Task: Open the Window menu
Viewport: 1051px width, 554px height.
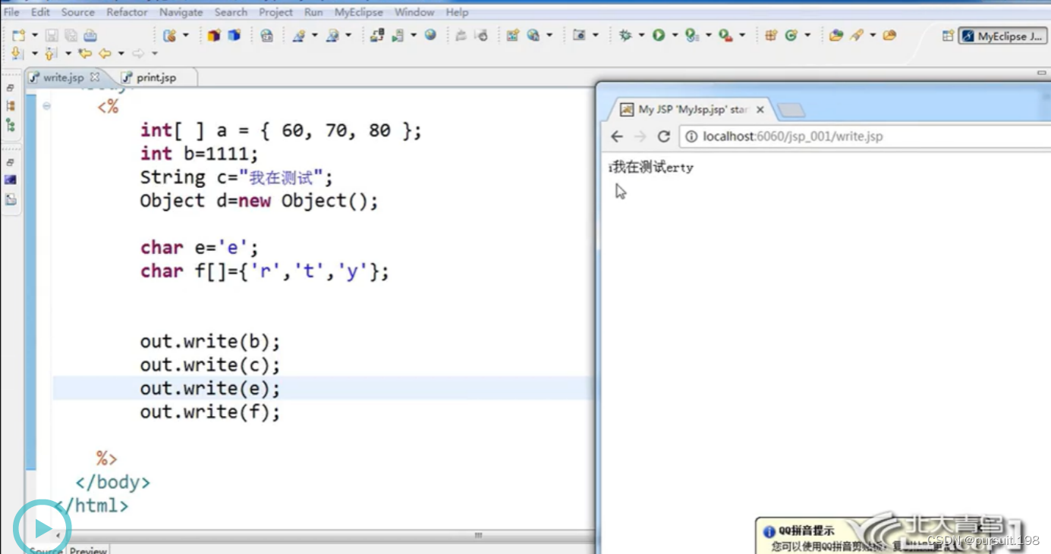Action: coord(414,12)
